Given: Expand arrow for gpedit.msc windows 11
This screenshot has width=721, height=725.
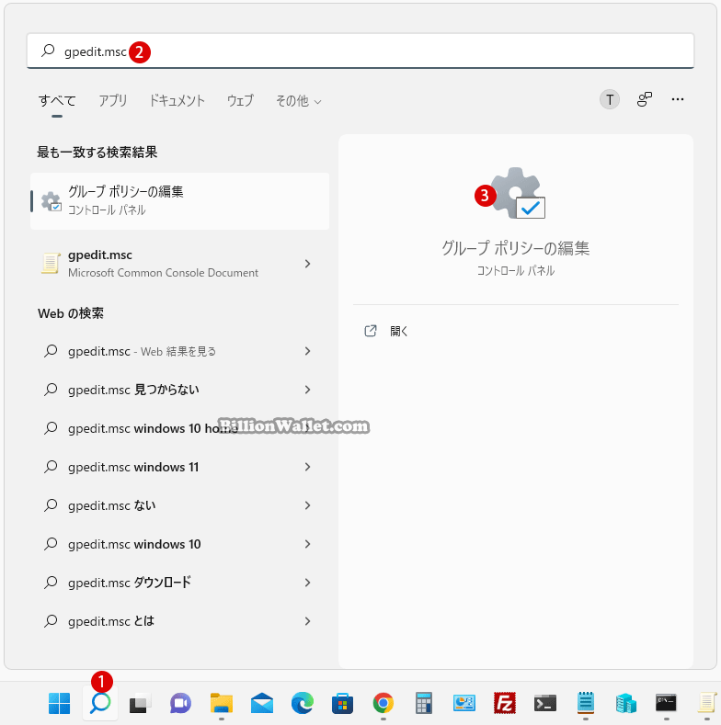Looking at the screenshot, I should click(x=308, y=467).
